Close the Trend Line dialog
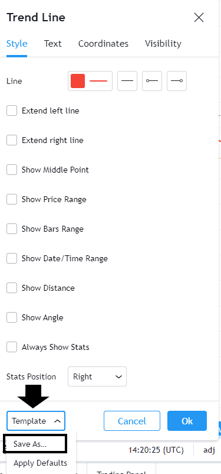The image size is (221, 474). coord(199,18)
